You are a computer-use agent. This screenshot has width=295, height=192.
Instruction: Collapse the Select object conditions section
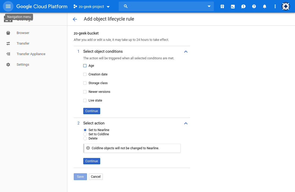pos(186,51)
